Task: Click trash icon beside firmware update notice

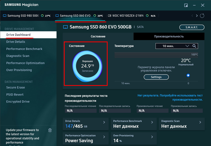Action: (x=50, y=130)
